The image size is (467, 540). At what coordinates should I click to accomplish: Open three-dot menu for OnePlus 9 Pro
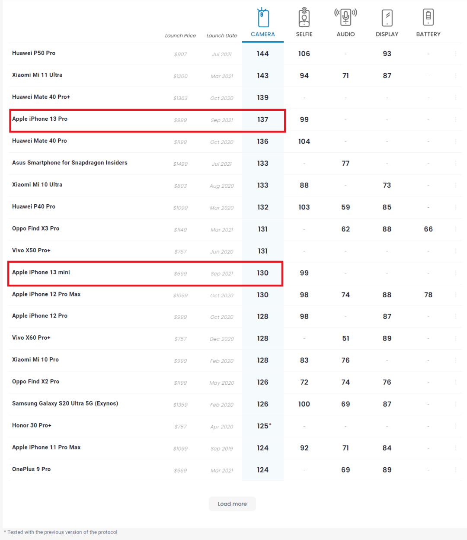455,470
